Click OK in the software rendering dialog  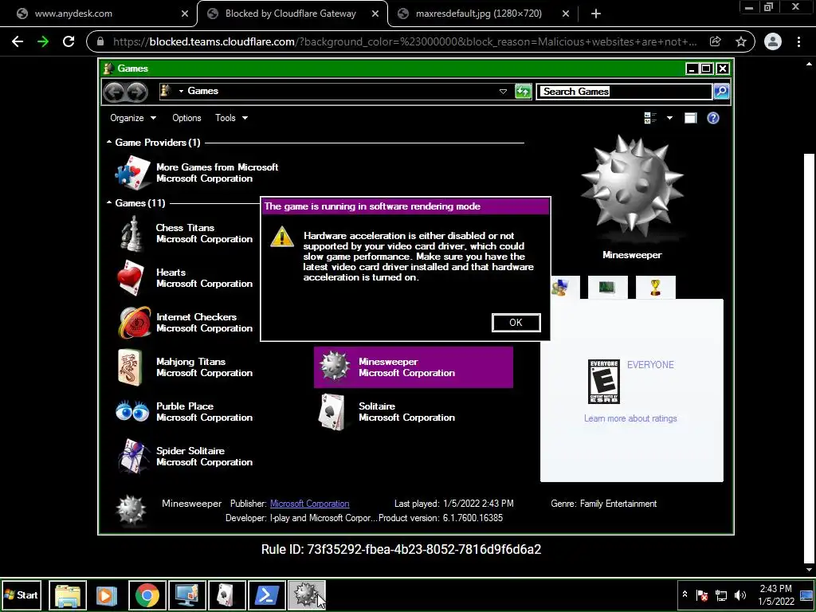[x=516, y=323]
